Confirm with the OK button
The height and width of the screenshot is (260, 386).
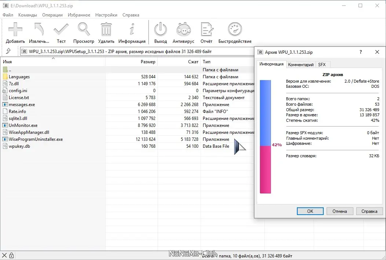[x=310, y=211]
